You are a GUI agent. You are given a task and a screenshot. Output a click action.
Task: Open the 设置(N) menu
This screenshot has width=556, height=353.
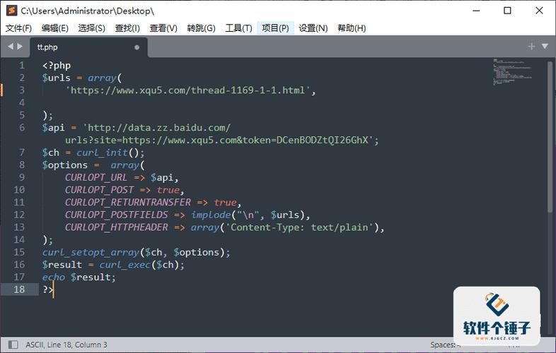tap(313, 28)
